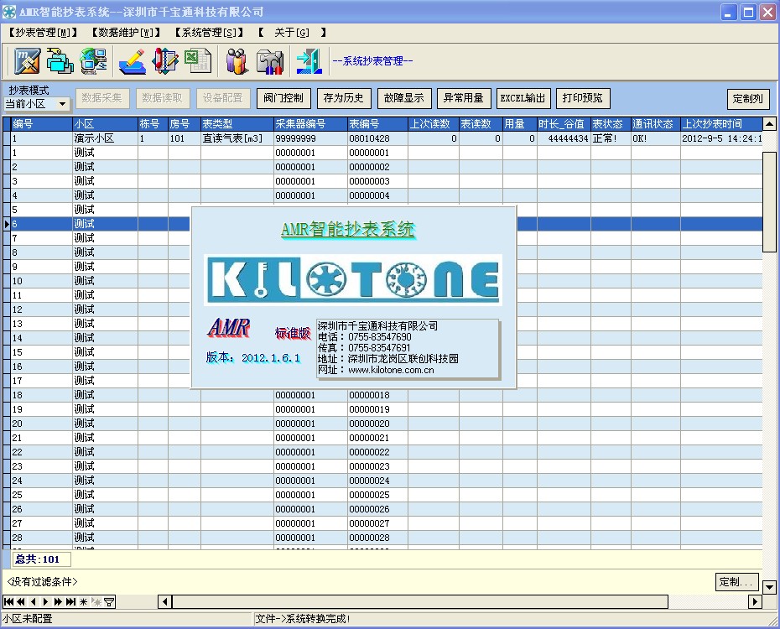Click the meter reading toolbar icon
The width and height of the screenshot is (780, 629).
point(28,61)
